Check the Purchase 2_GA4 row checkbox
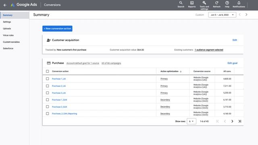Screen dimensions: 258x145 (48, 107)
